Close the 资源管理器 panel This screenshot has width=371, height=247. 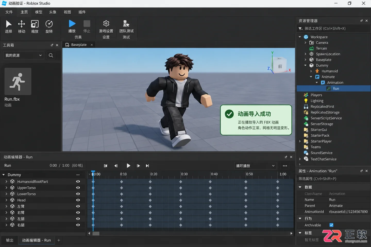(x=367, y=21)
